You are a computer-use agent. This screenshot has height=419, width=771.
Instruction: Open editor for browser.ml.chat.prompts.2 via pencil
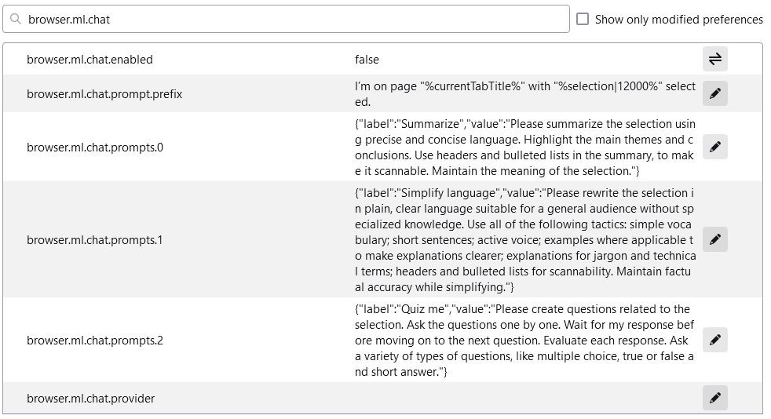714,340
